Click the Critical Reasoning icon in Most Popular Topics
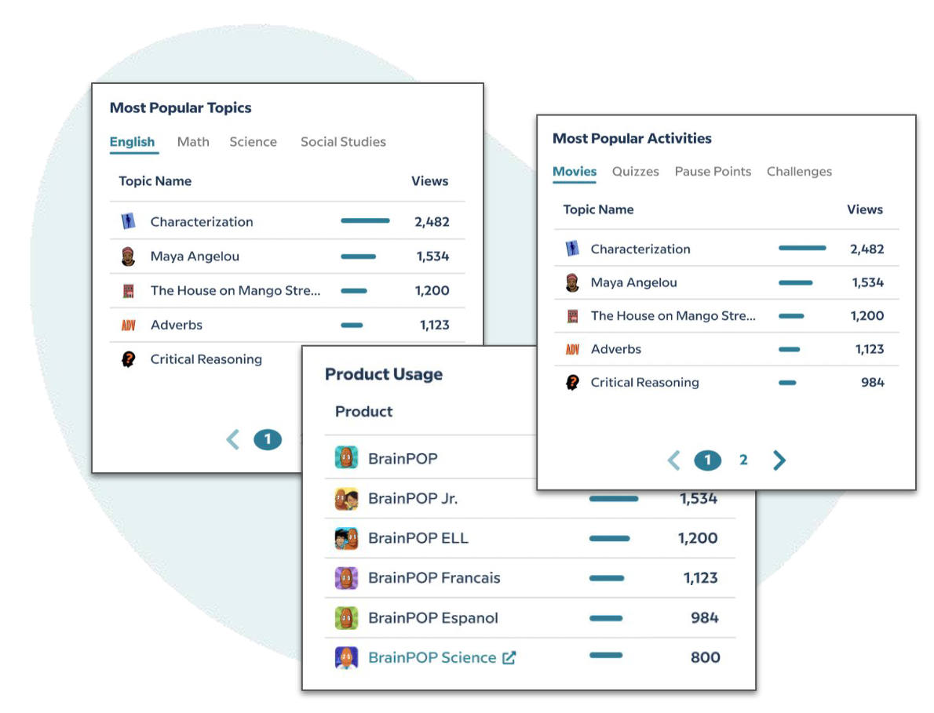Screen dimensions: 934x713 128,359
